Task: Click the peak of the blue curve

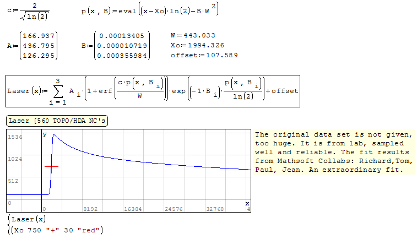Action: click(53, 134)
